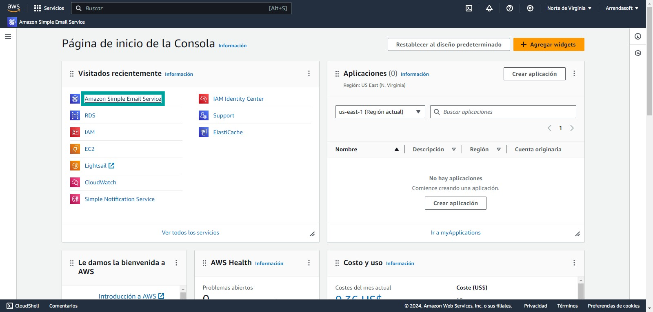Select page 1 in applications pagination

(x=560, y=128)
